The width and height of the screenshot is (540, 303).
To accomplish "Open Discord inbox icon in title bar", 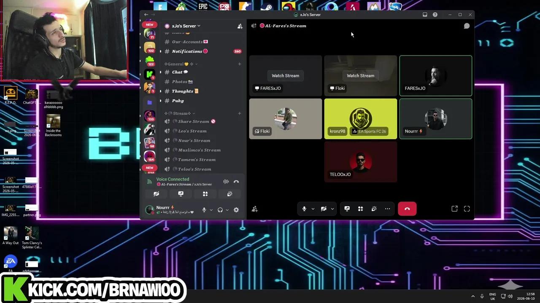I will tap(425, 14).
